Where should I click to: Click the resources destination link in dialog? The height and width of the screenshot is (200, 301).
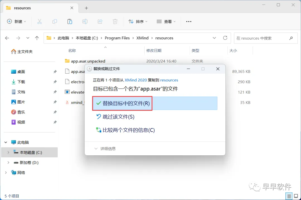pos(169,80)
